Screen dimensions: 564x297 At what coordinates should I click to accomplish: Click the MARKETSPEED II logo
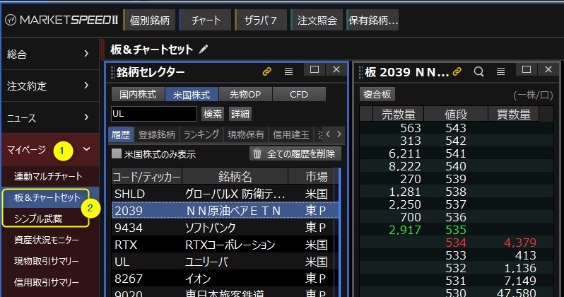pyautogui.click(x=61, y=20)
